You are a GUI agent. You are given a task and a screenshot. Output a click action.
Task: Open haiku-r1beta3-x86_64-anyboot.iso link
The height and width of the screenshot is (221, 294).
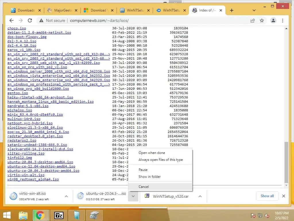40,97
